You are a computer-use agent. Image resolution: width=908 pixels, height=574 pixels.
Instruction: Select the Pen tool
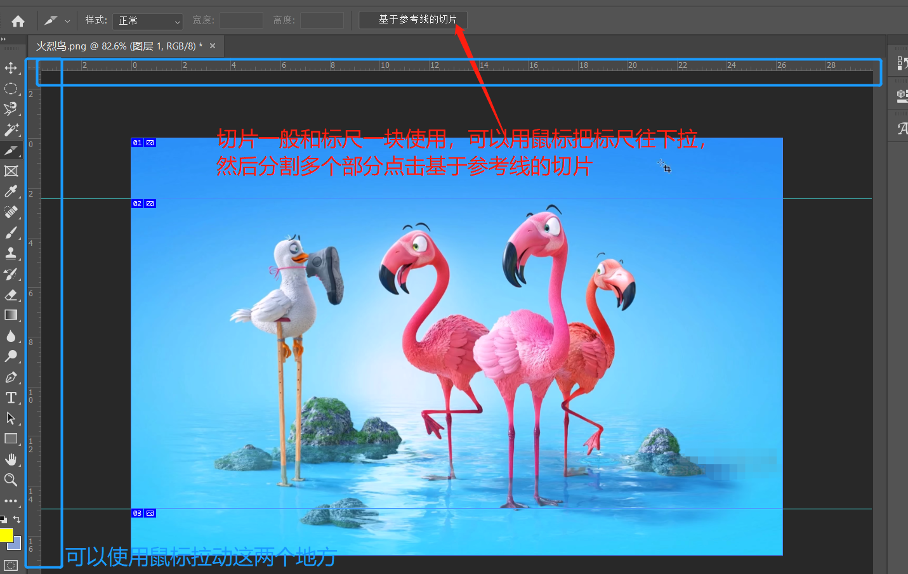(x=11, y=377)
